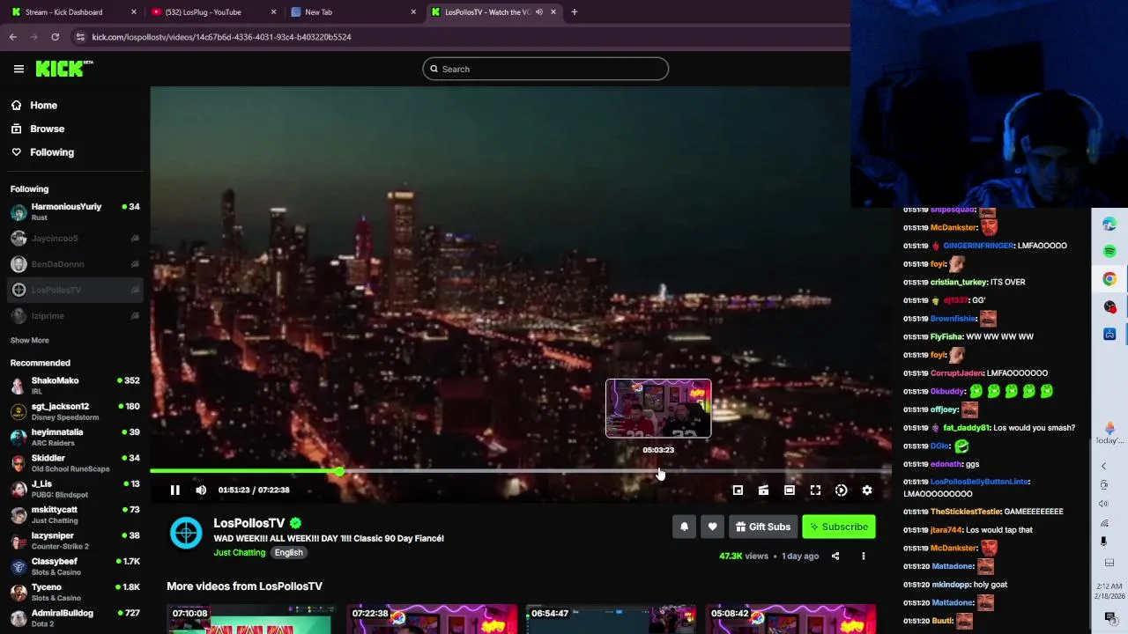Expand Show more followed channels
This screenshot has width=1128, height=634.
tap(30, 340)
